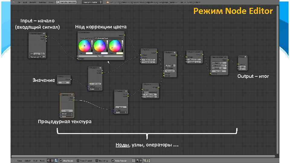Click the copy nodes icon in the bottom header
This screenshot has height=163, width=290.
coord(145,161)
